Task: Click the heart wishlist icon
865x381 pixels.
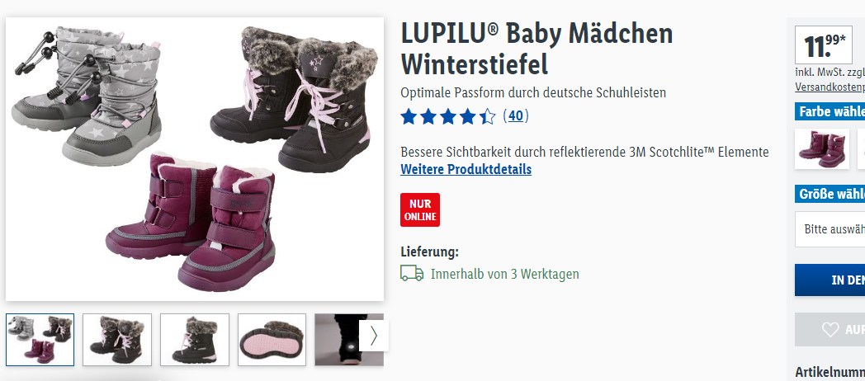Action: tap(830, 330)
